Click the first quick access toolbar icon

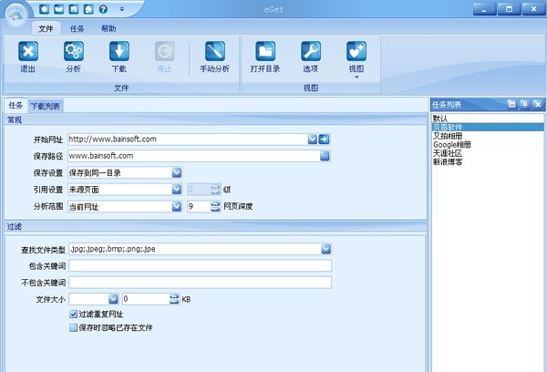coord(45,9)
